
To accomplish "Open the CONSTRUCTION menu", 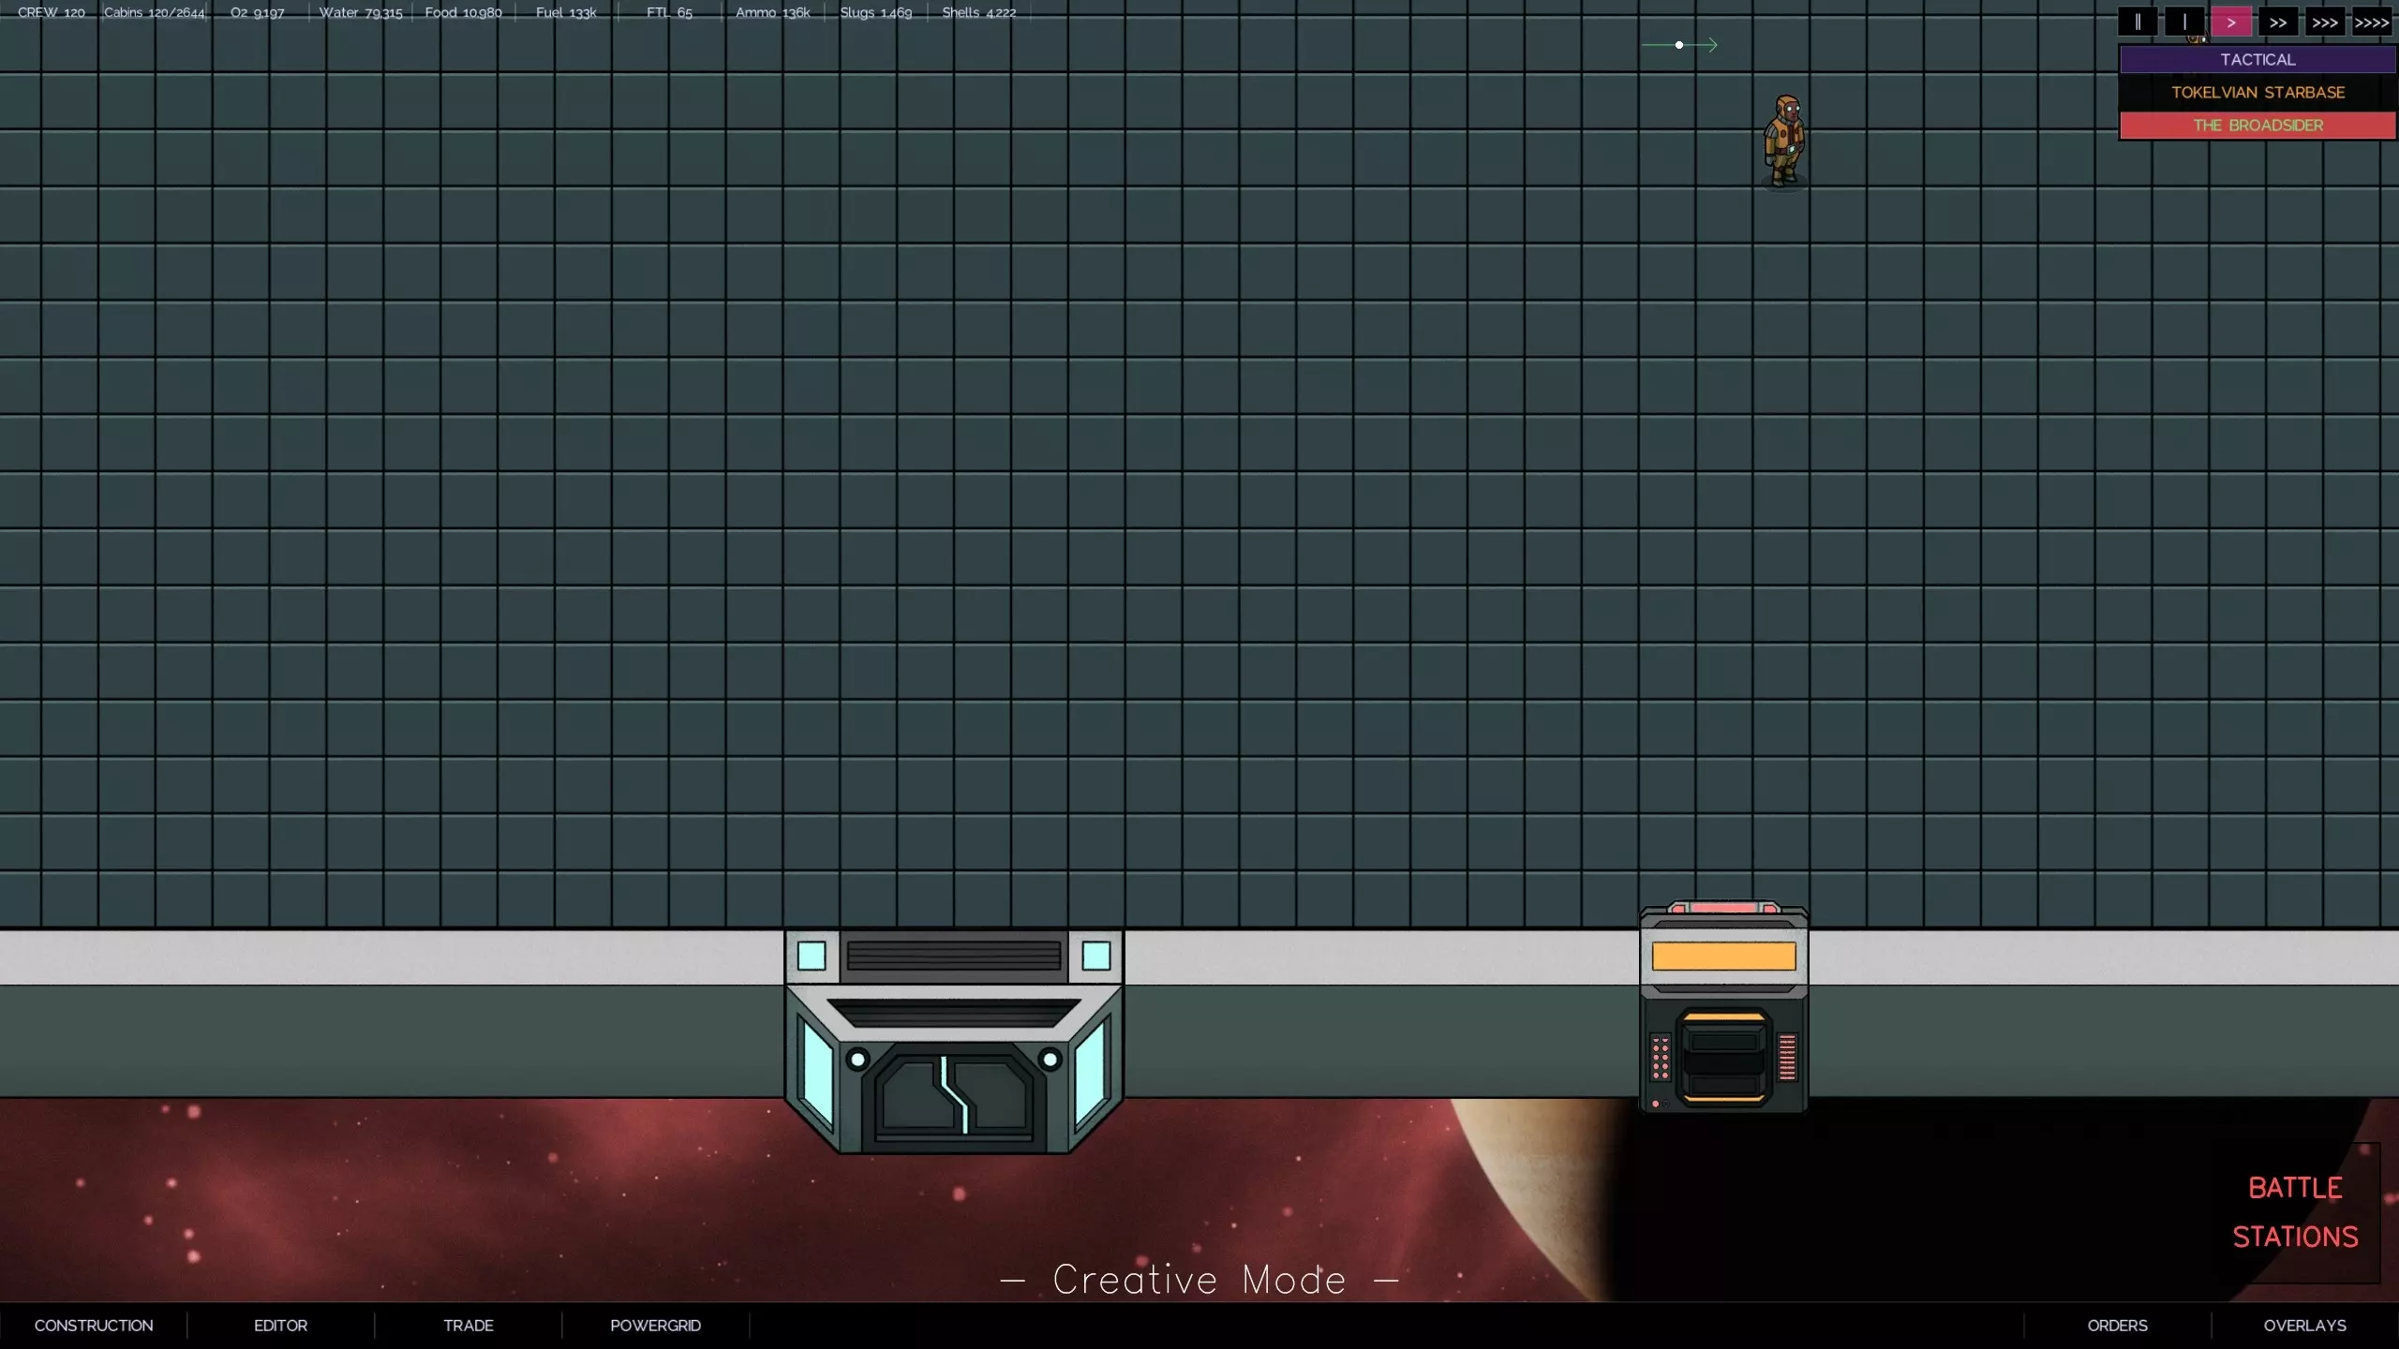I will point(94,1326).
